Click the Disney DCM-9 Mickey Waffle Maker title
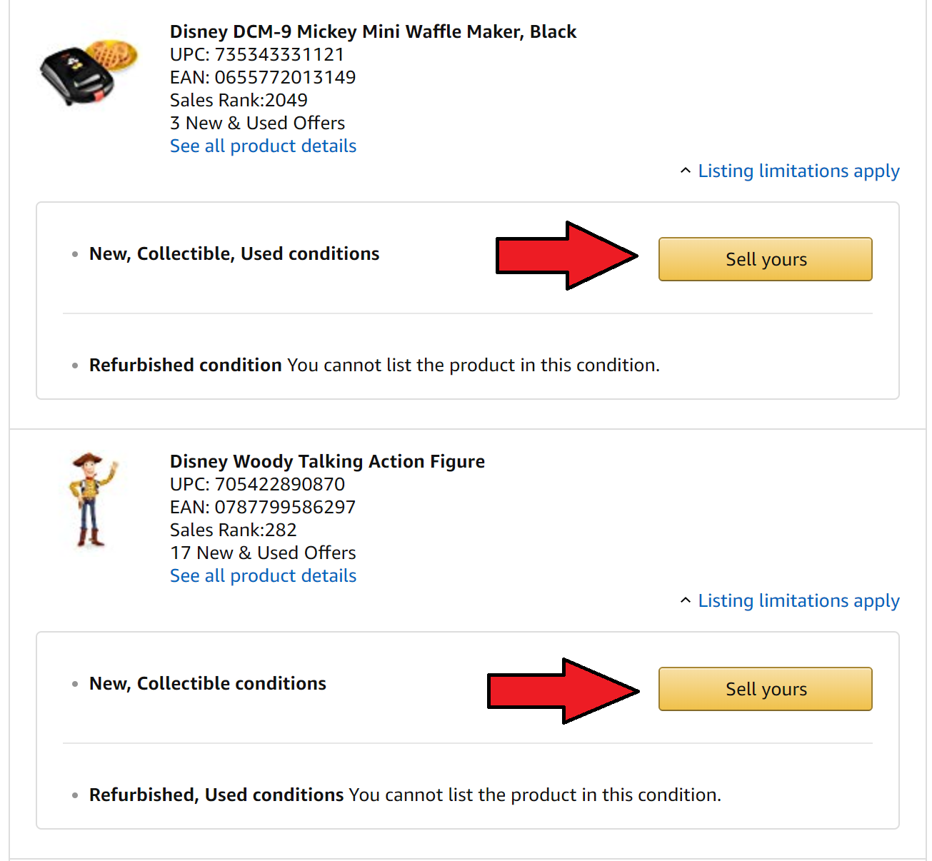932x861 pixels. (373, 32)
